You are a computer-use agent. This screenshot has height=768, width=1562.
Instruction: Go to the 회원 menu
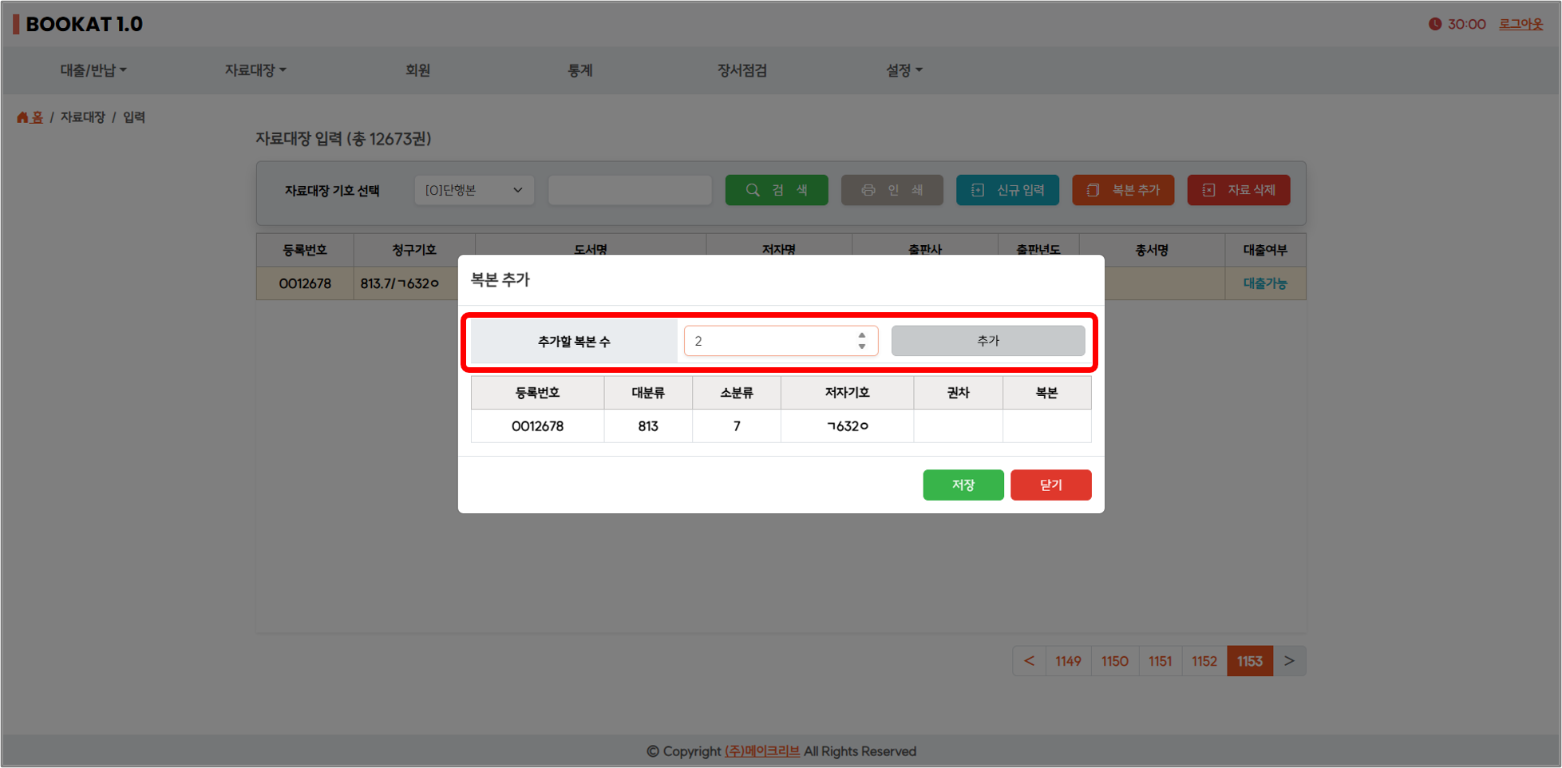417,70
